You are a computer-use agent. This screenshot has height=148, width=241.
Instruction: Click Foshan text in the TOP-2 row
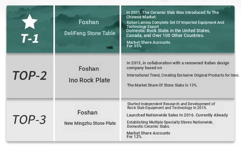click(89, 69)
